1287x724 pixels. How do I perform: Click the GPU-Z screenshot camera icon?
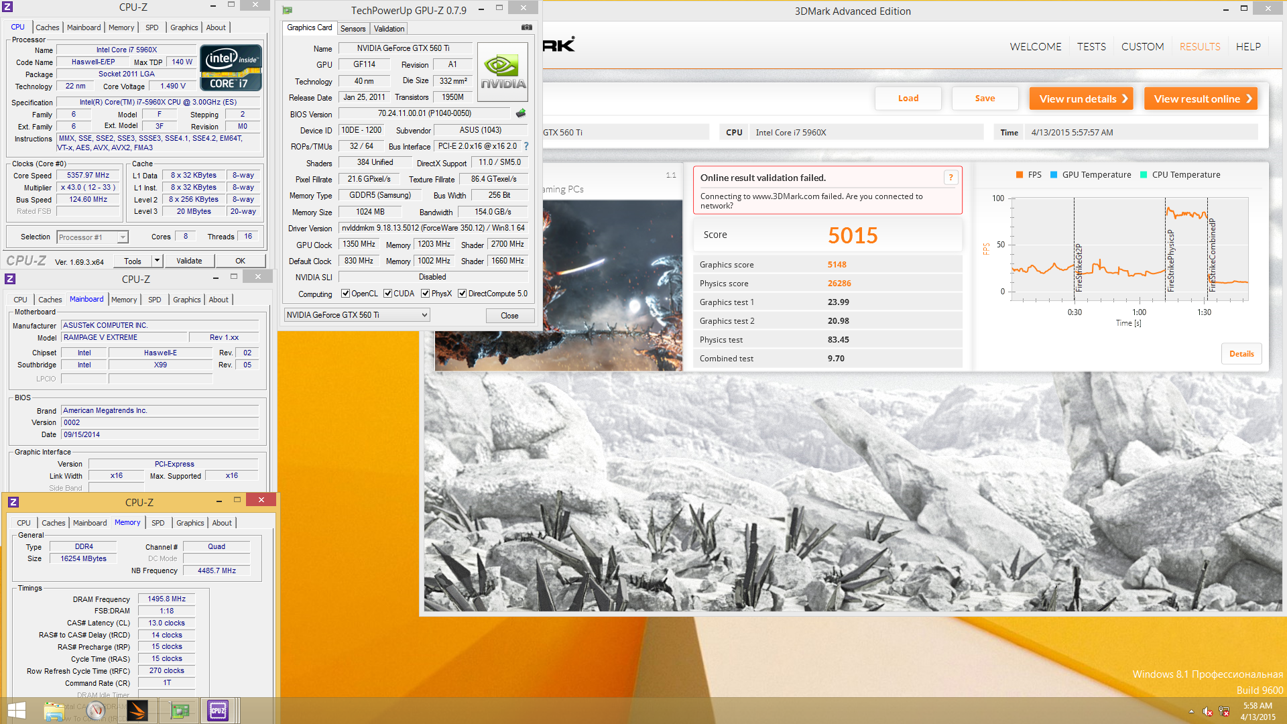(527, 27)
